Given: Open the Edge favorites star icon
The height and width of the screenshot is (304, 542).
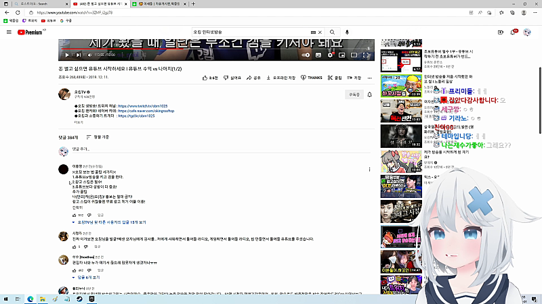Looking at the screenshot, I should click(501, 12).
